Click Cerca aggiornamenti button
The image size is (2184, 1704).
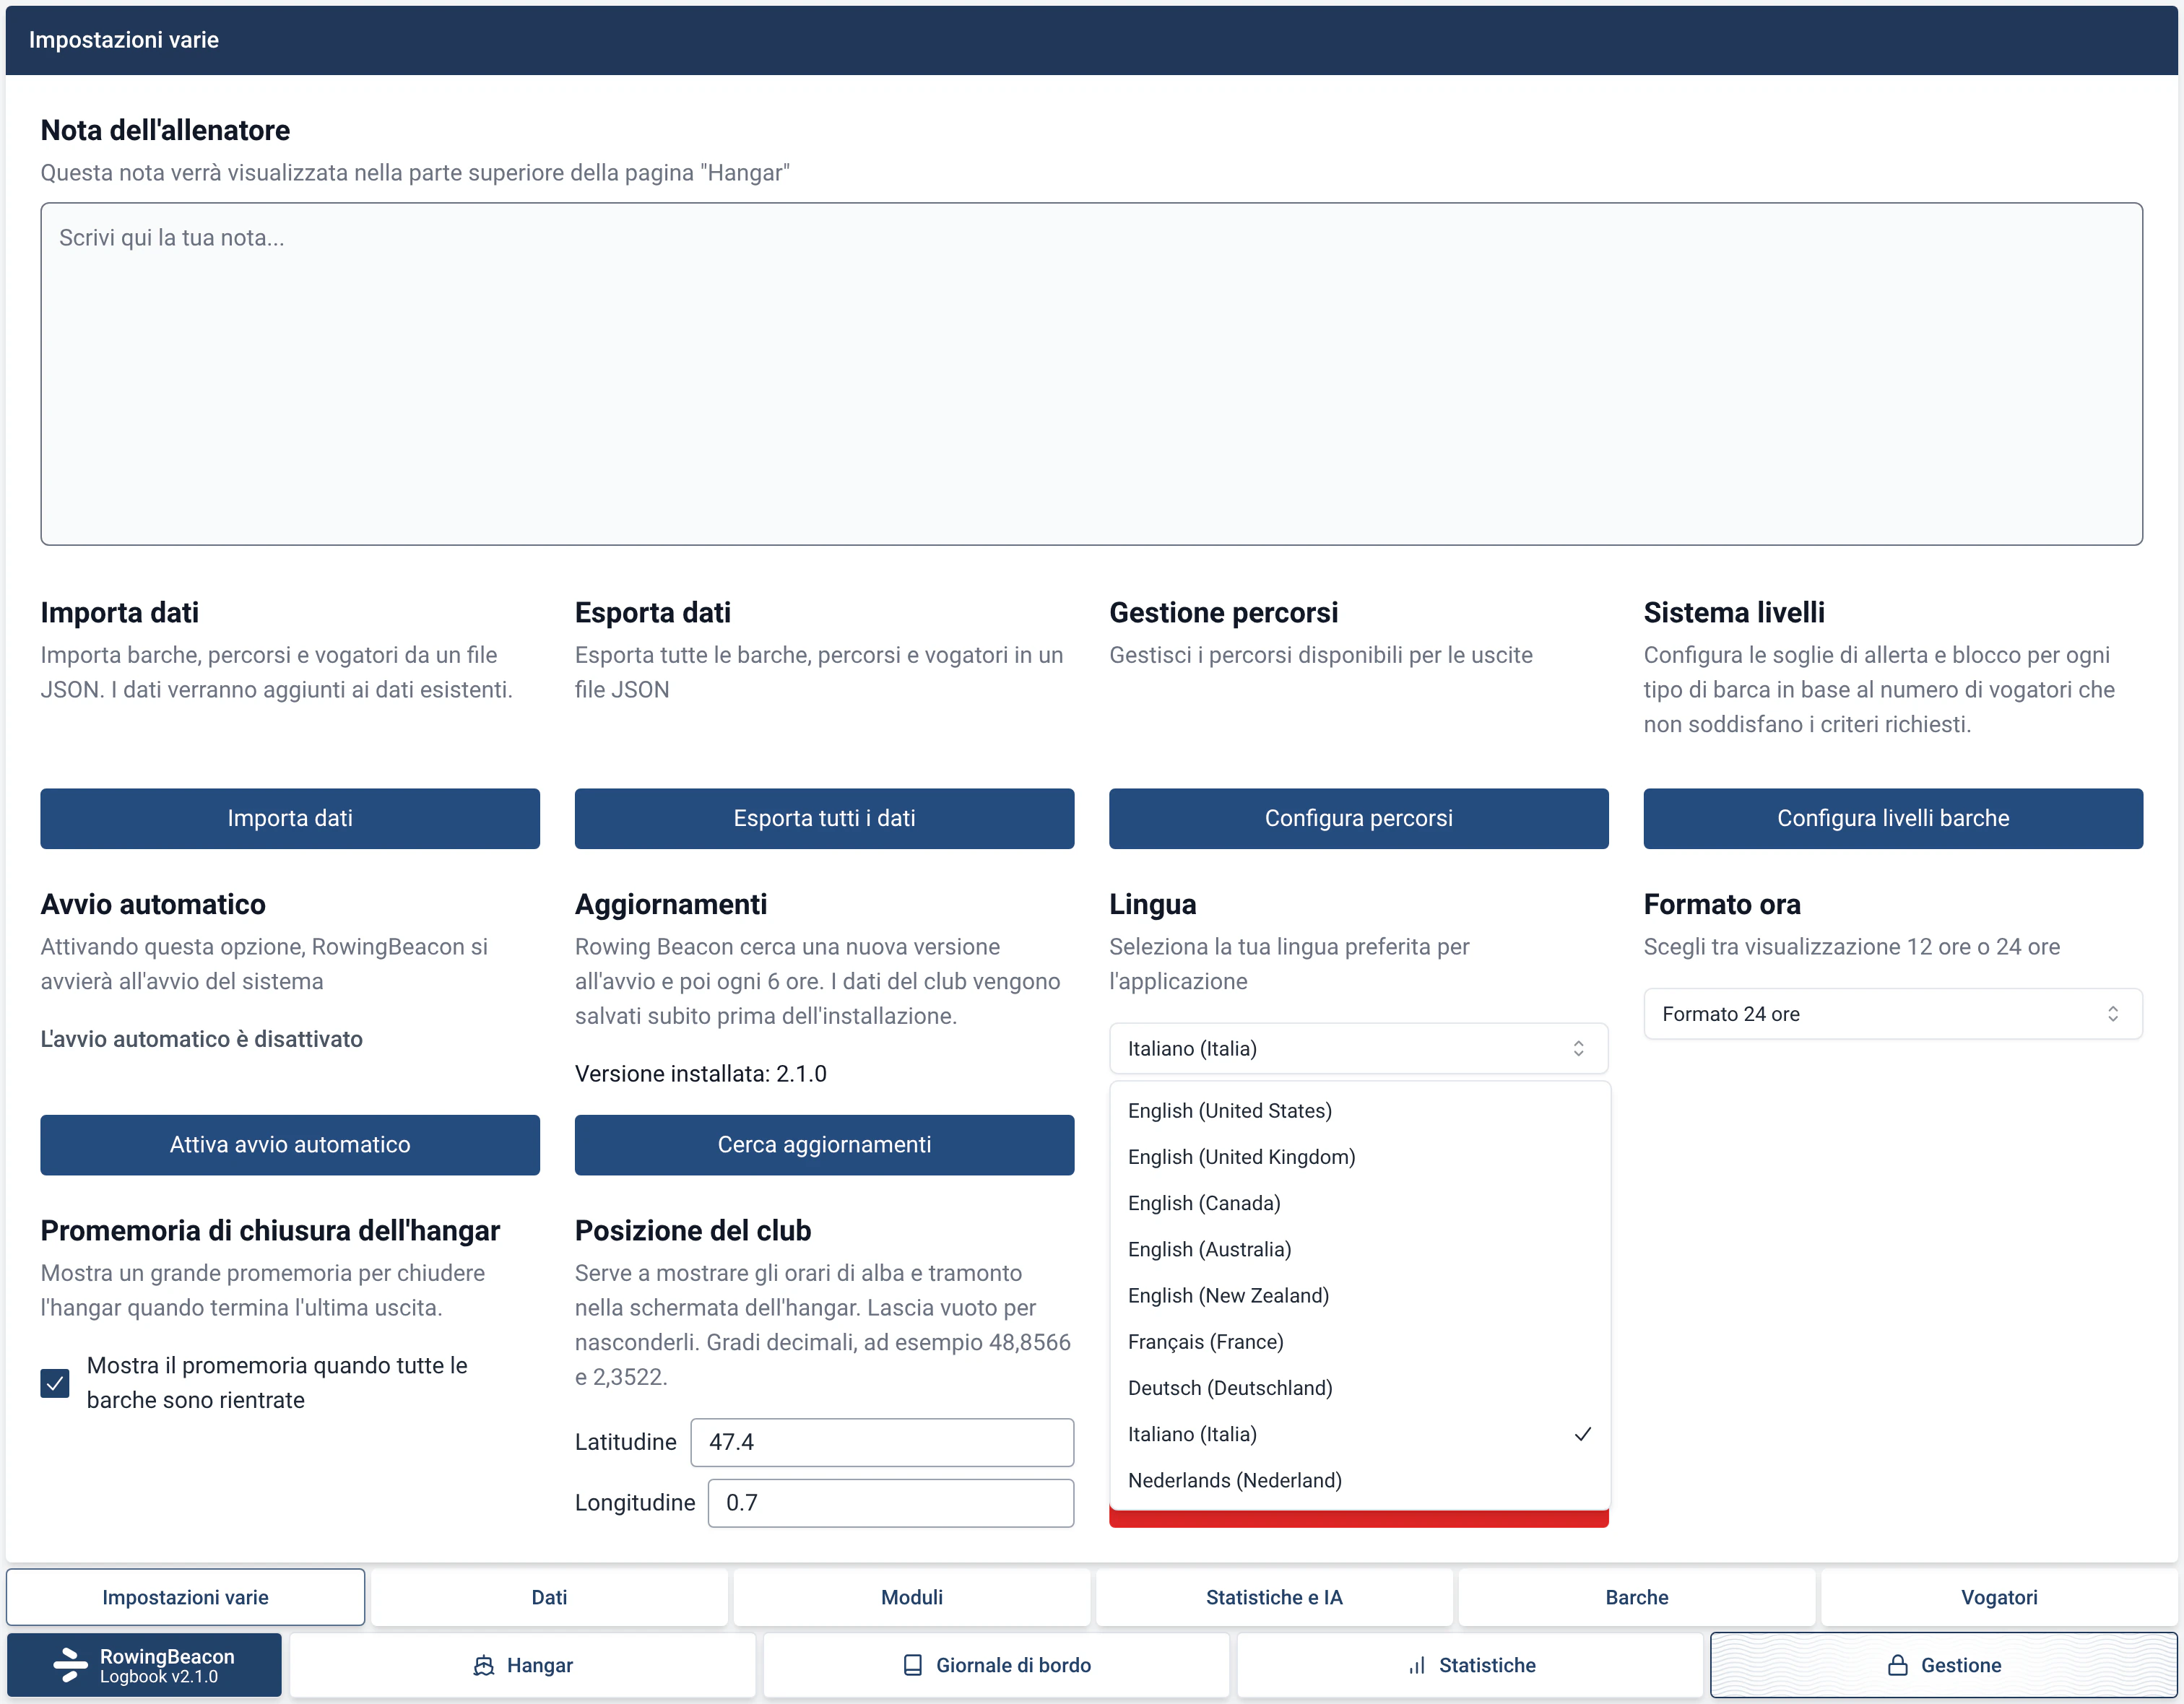pos(824,1145)
